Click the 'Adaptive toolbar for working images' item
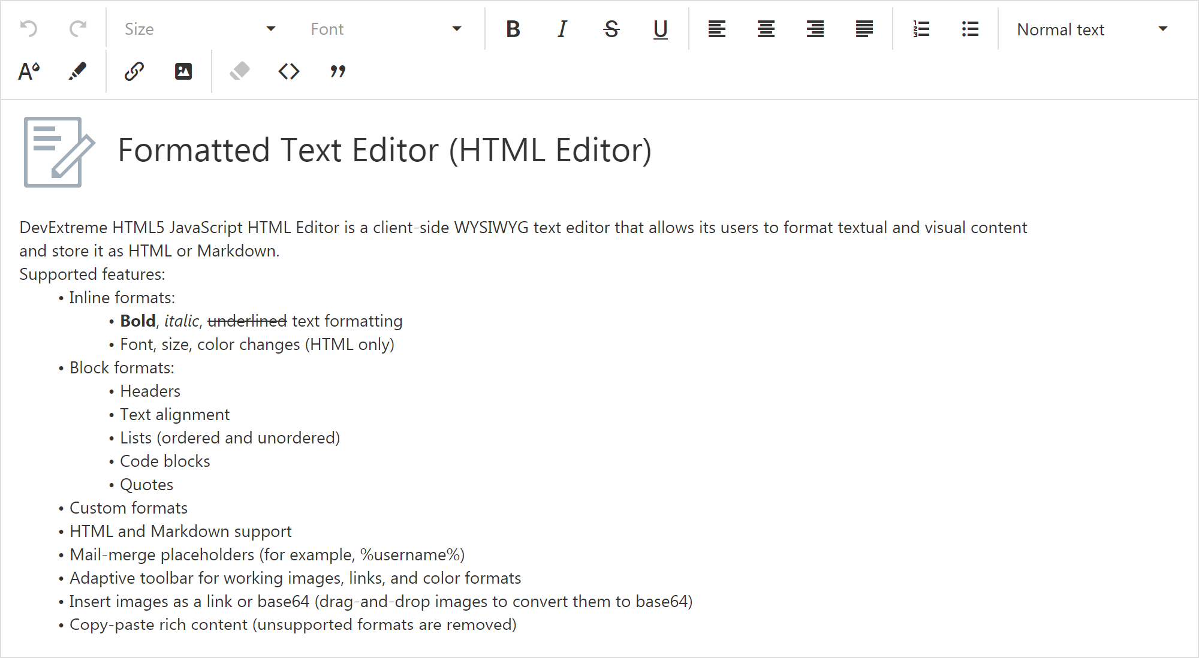Image resolution: width=1199 pixels, height=658 pixels. point(296,578)
